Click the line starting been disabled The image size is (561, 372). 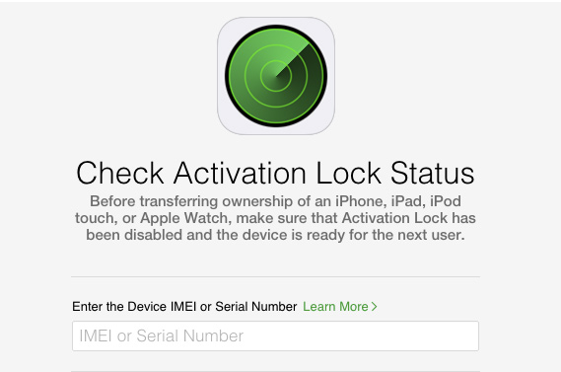click(x=275, y=235)
